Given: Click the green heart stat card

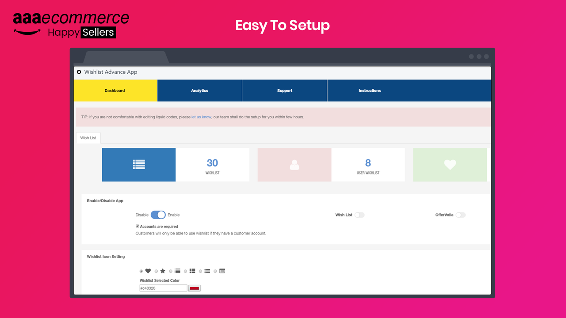Looking at the screenshot, I should point(450,164).
